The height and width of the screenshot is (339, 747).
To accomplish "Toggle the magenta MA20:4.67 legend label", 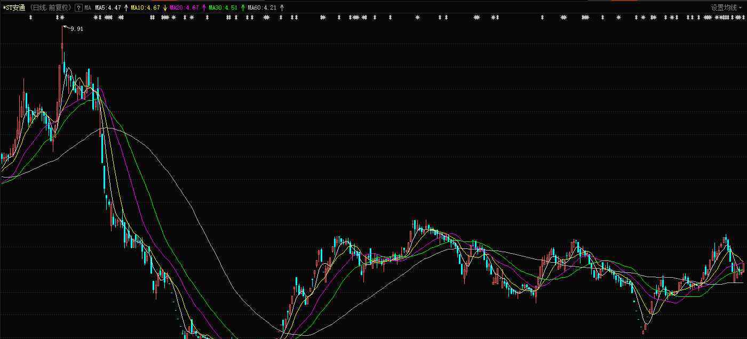I will point(184,8).
